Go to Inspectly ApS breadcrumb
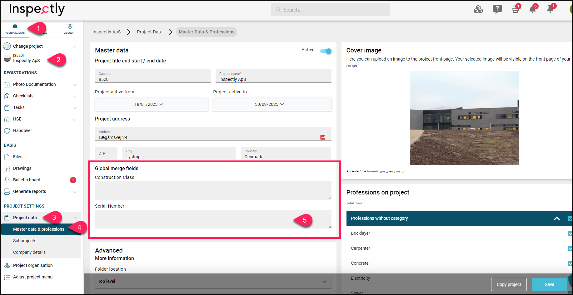Viewport: 573px width, 295px height. point(107,32)
